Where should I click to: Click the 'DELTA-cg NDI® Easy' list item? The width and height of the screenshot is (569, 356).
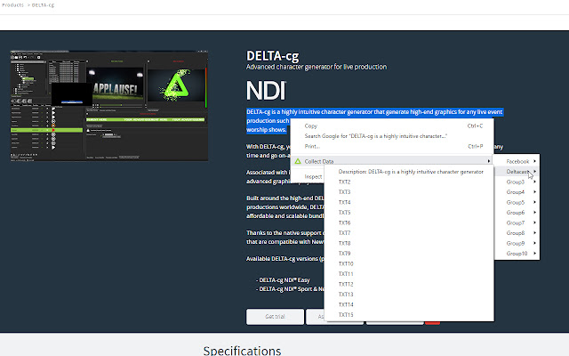point(283,280)
